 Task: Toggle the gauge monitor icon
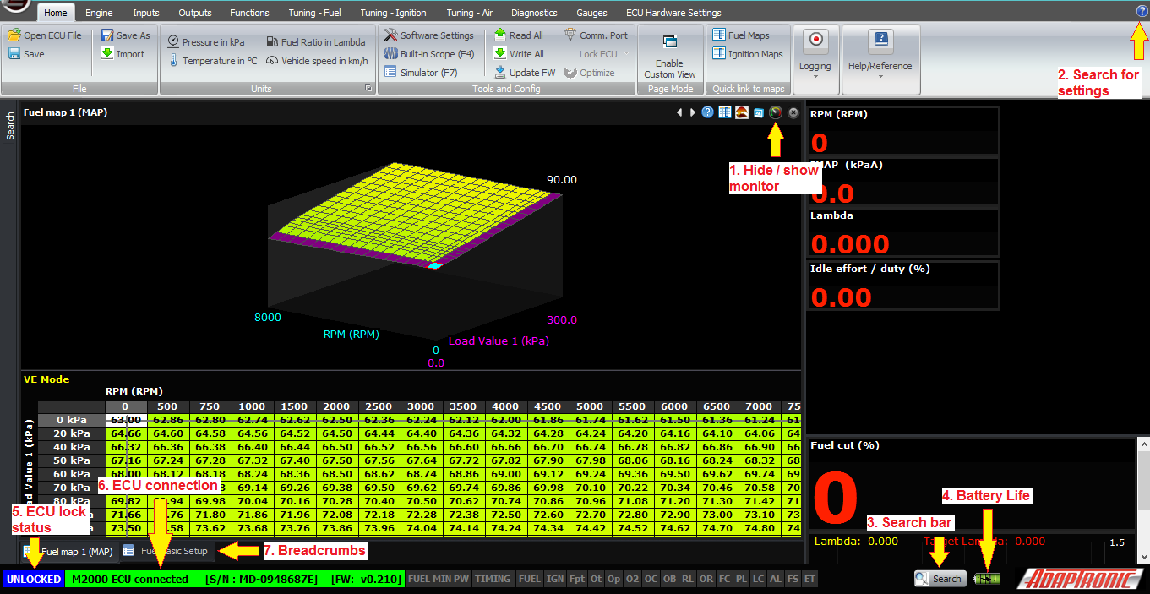click(776, 112)
